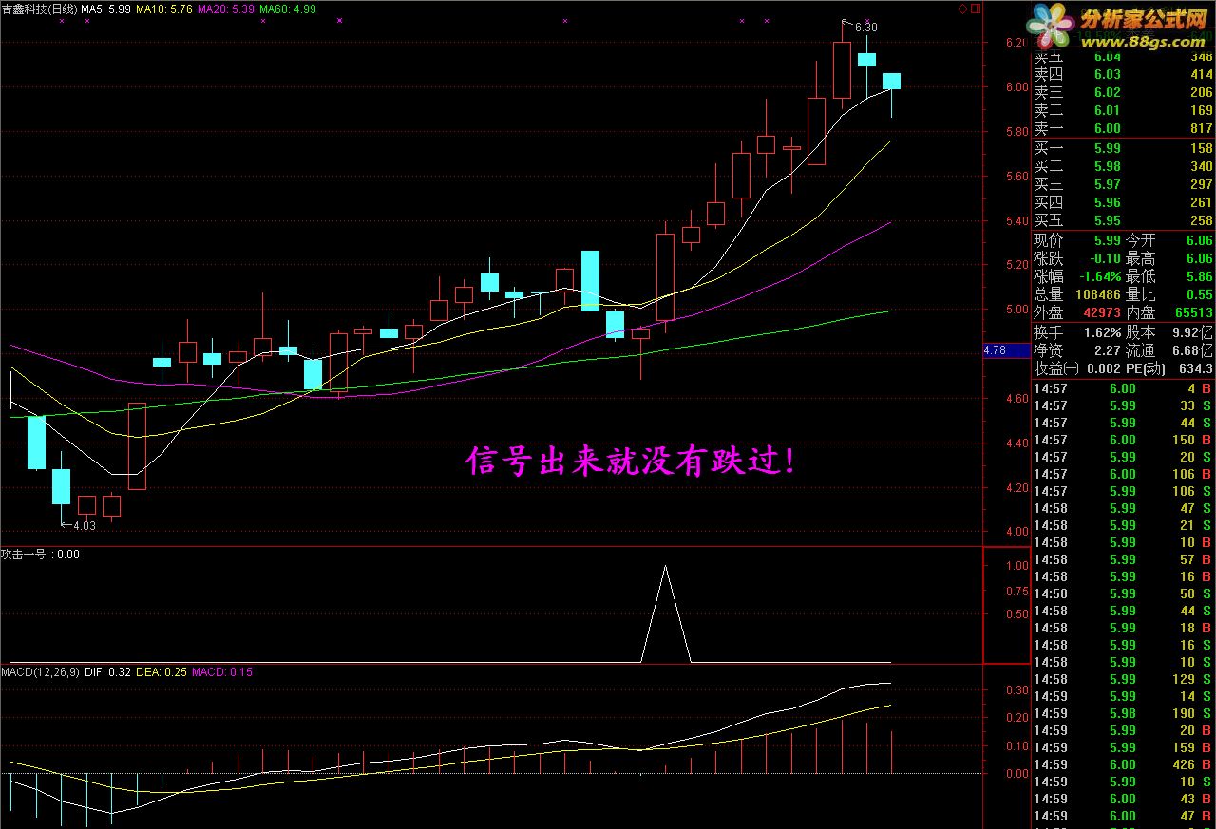Select the MA5: 5.99 indicator label
This screenshot has height=829, width=1216.
click(106, 9)
